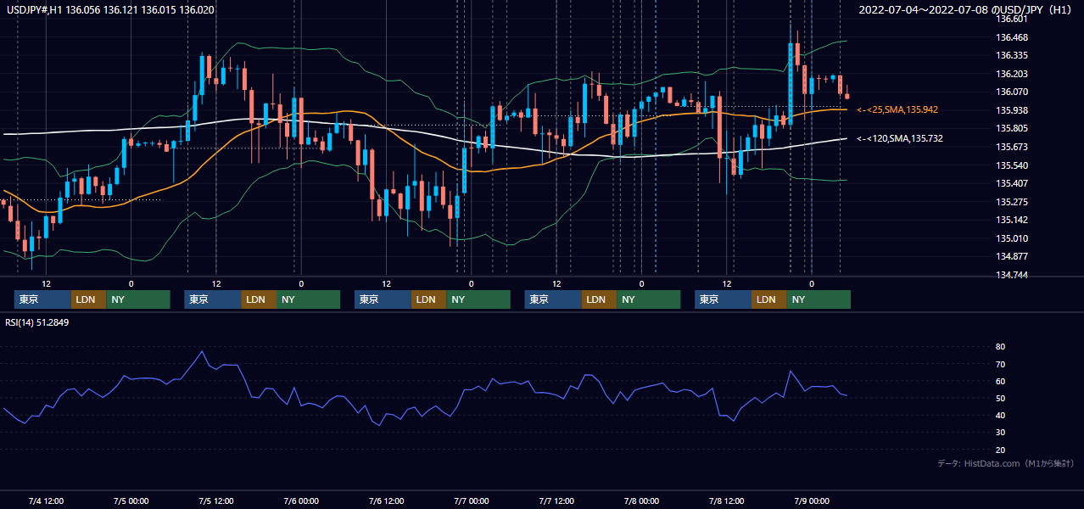The image size is (1084, 509).
Task: Click price axis label 135.540
Action: coord(1014,165)
